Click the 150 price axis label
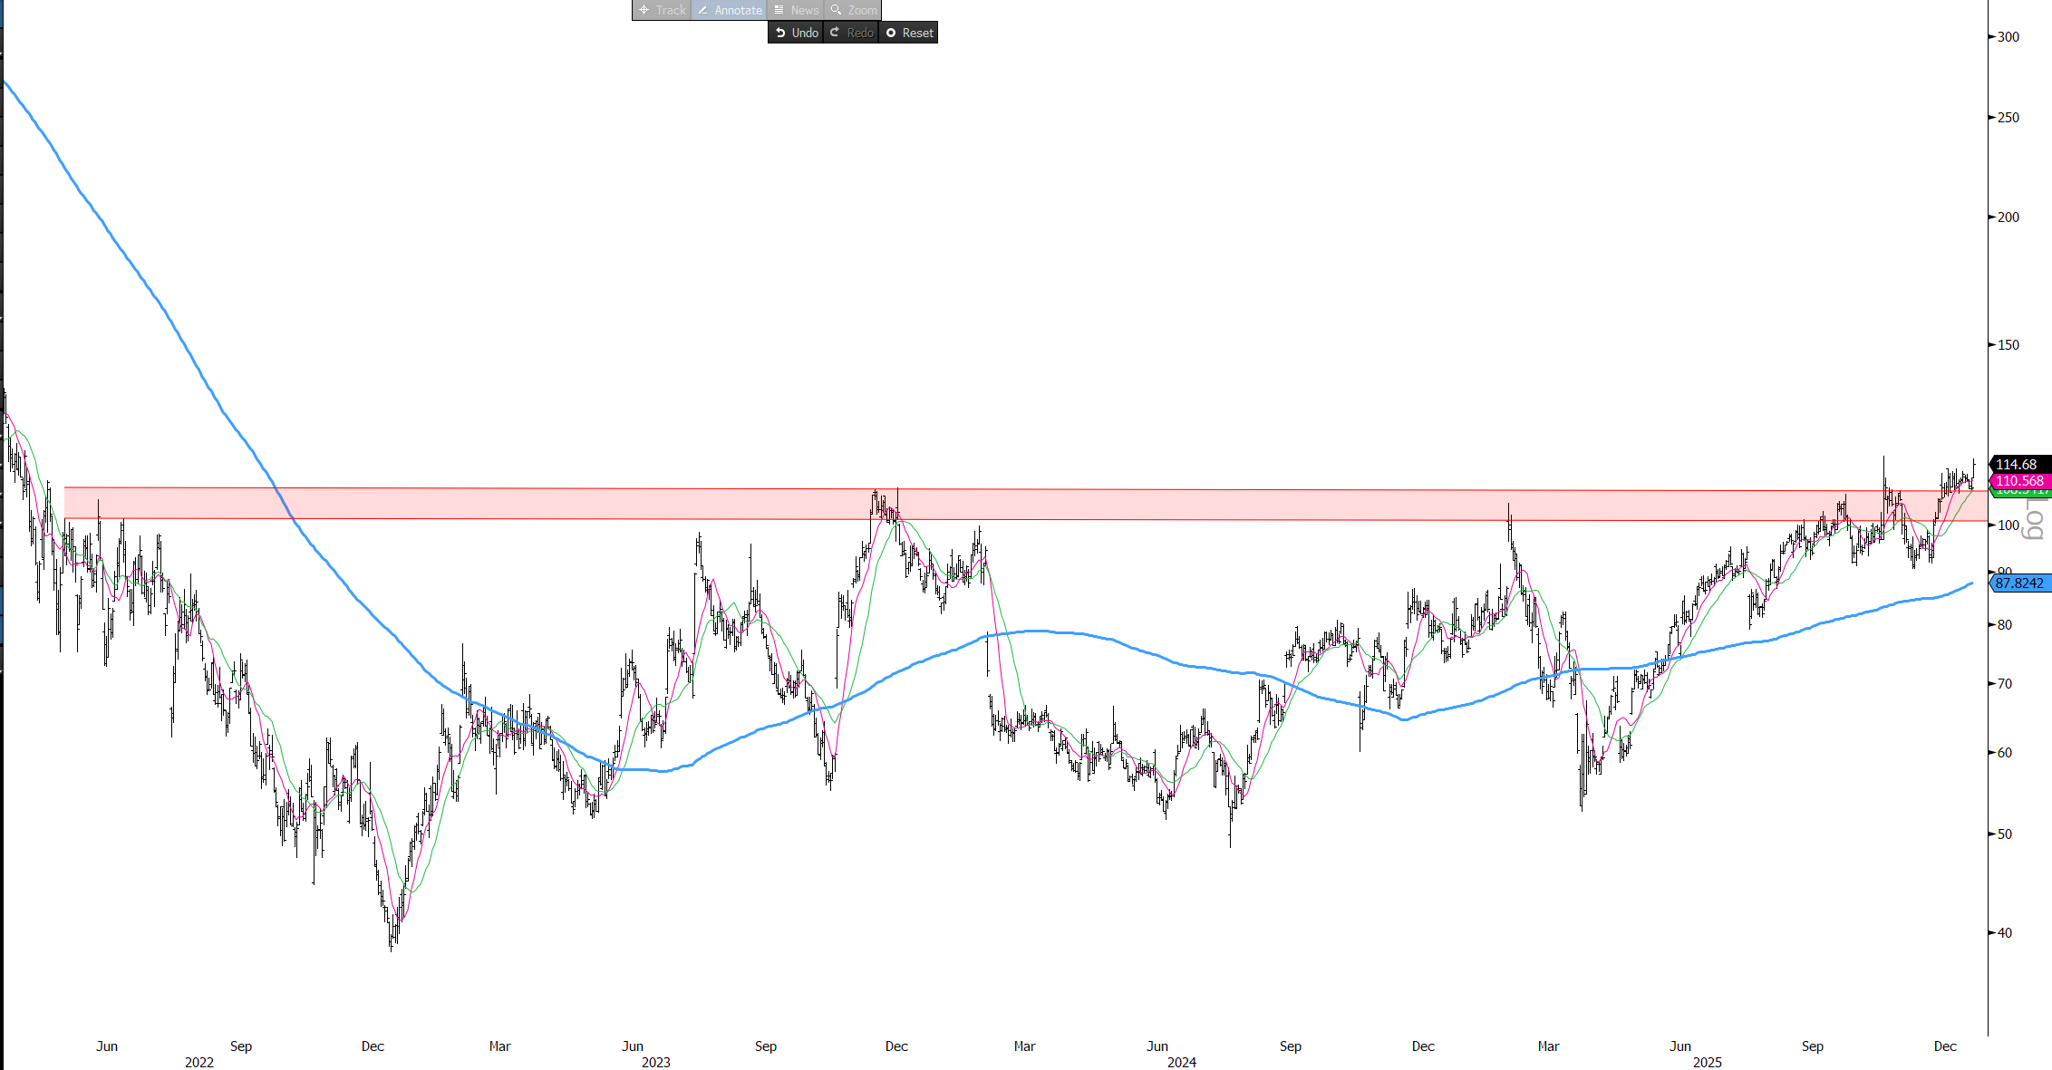This screenshot has height=1070, width=2052. pos(2008,345)
